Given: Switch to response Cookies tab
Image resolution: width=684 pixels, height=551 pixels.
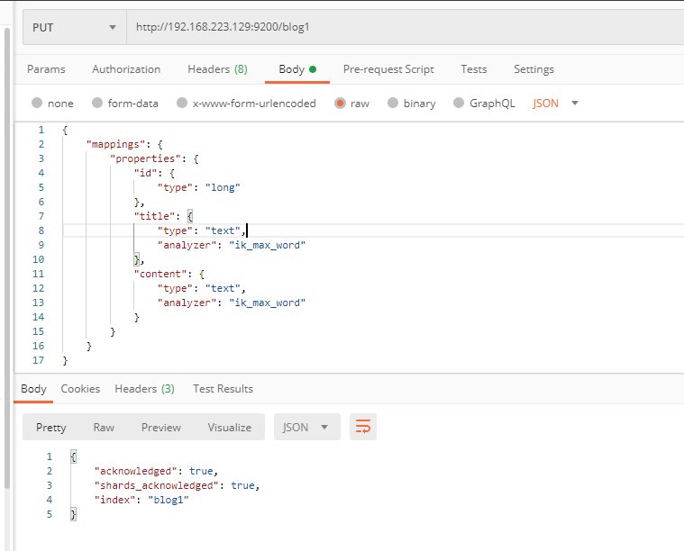Looking at the screenshot, I should pos(80,389).
